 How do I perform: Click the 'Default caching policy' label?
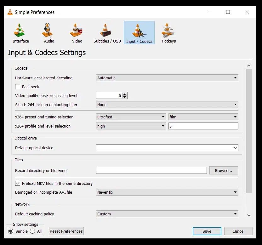click(x=34, y=214)
